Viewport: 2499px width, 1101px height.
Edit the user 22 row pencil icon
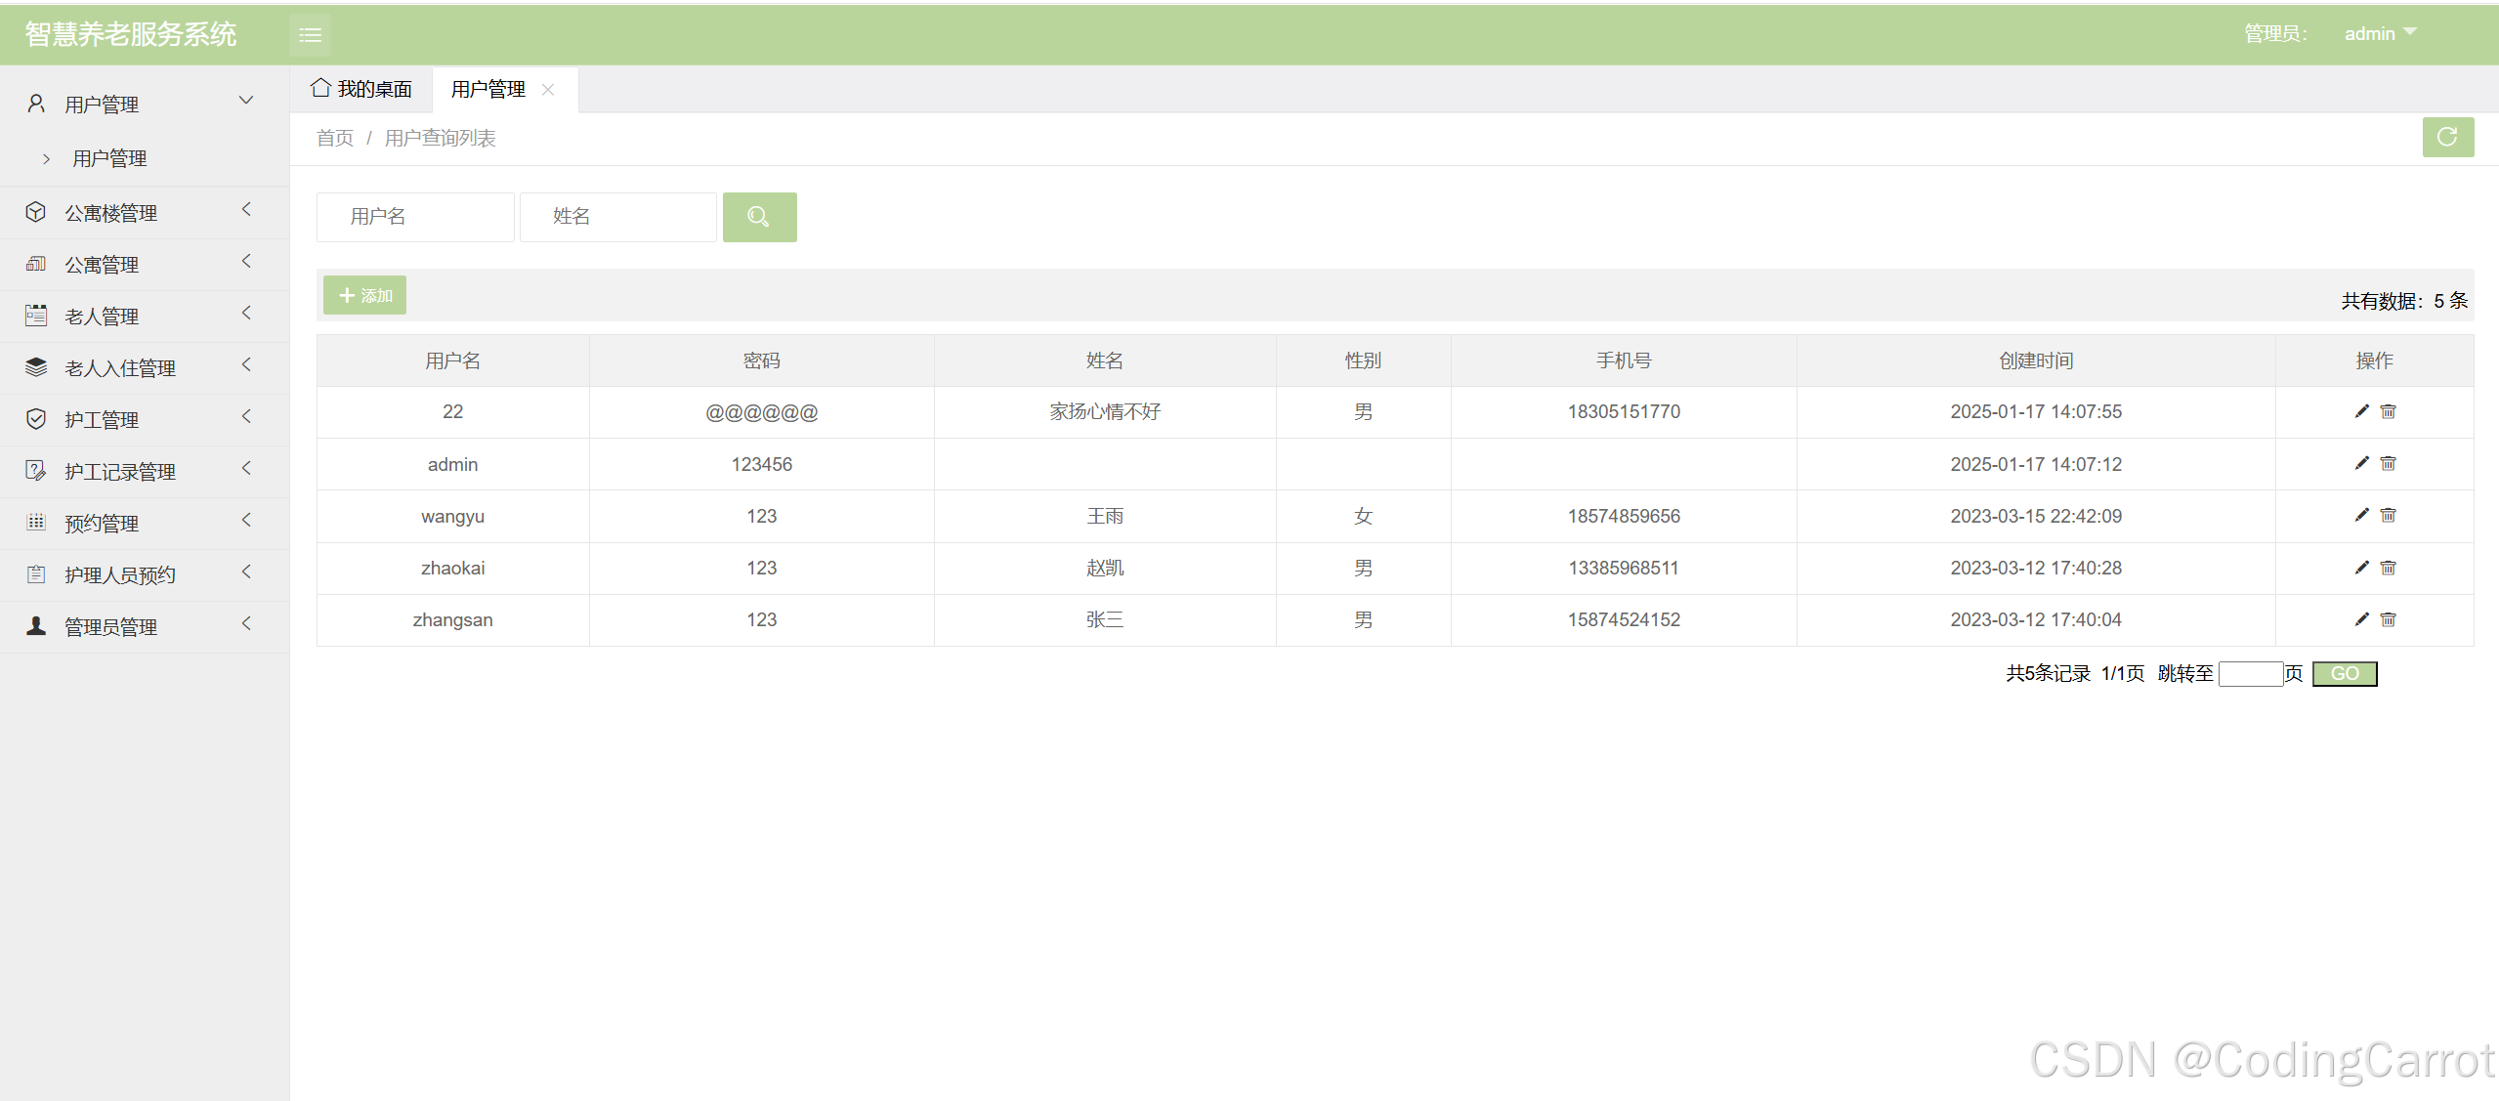coord(2361,411)
